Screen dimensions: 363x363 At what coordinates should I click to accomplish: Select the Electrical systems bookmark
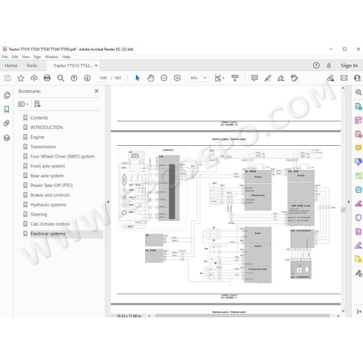click(48, 234)
